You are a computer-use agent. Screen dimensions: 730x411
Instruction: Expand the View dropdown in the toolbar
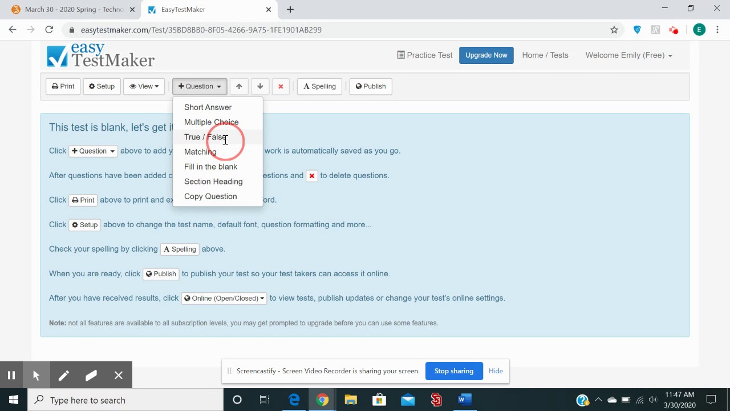(144, 86)
